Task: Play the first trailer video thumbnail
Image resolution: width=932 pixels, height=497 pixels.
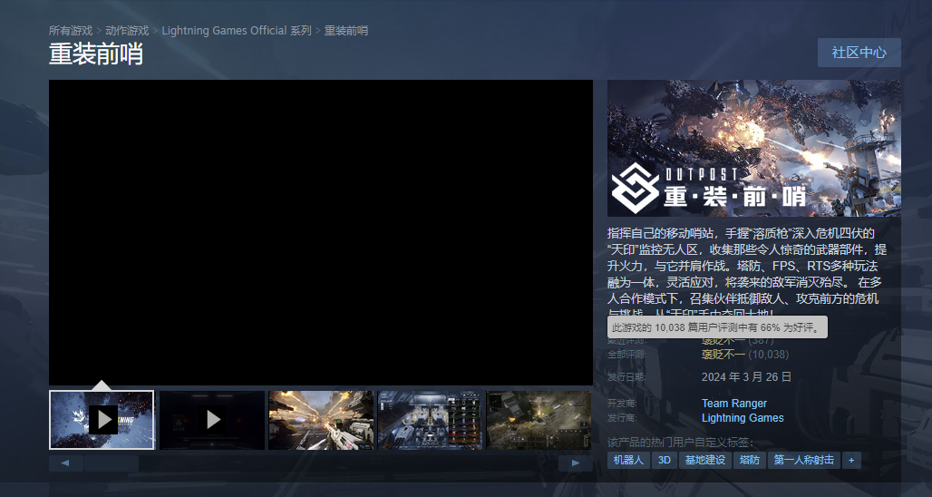Action: pyautogui.click(x=102, y=420)
